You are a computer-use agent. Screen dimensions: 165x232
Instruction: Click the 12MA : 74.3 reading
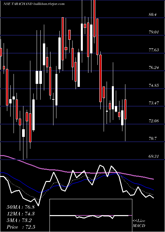pyautogui.click(x=20, y=214)
